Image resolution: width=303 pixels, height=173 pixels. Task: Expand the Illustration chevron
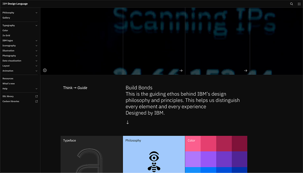36,51
